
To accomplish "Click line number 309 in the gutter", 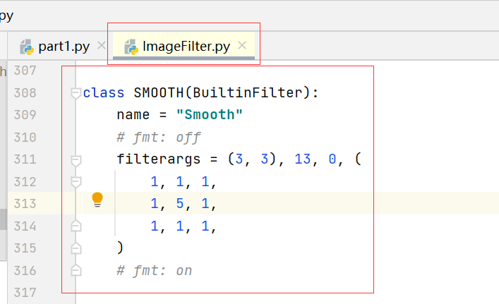I will click(x=25, y=115).
